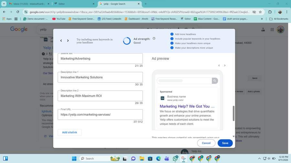
Task: Click the Marketing Help? We Got You headline
Action: point(187,106)
